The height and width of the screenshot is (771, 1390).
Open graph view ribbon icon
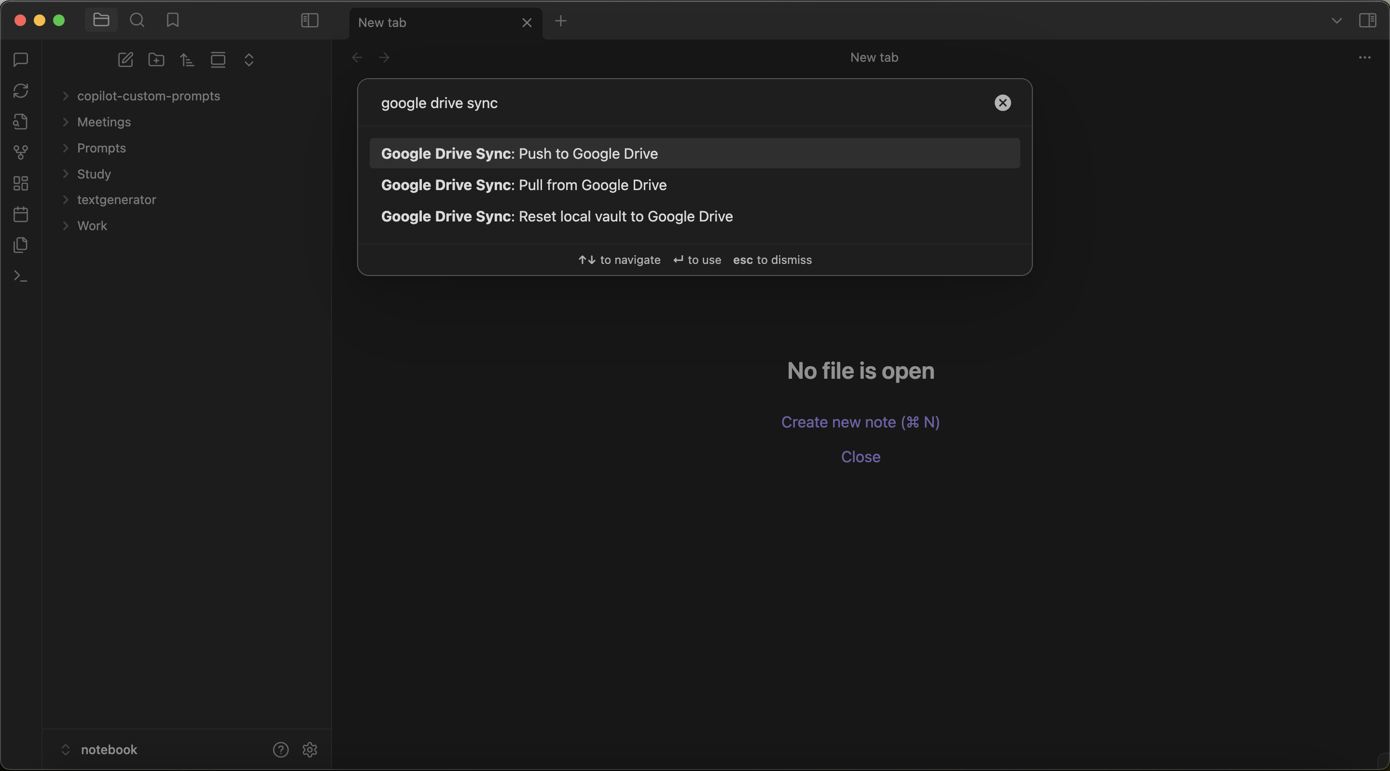point(20,152)
